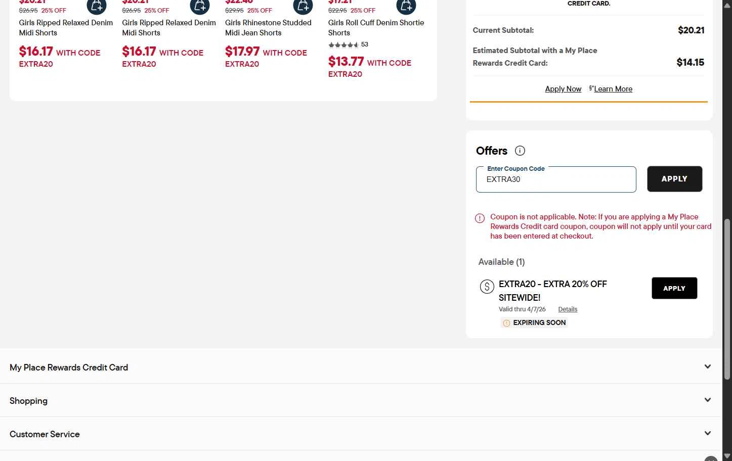Open the Apply Now credit card link

563,89
